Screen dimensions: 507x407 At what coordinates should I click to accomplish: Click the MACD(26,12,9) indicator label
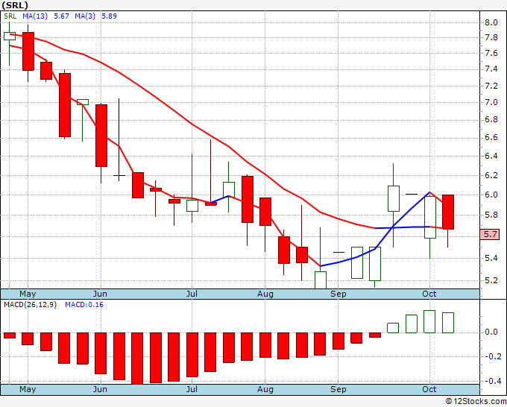30,305
